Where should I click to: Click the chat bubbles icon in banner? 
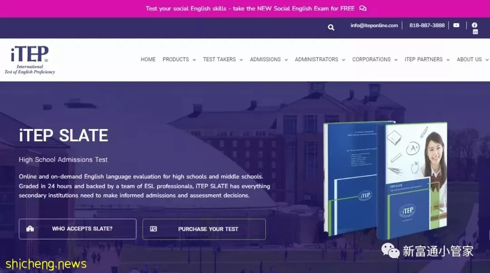pos(363,9)
